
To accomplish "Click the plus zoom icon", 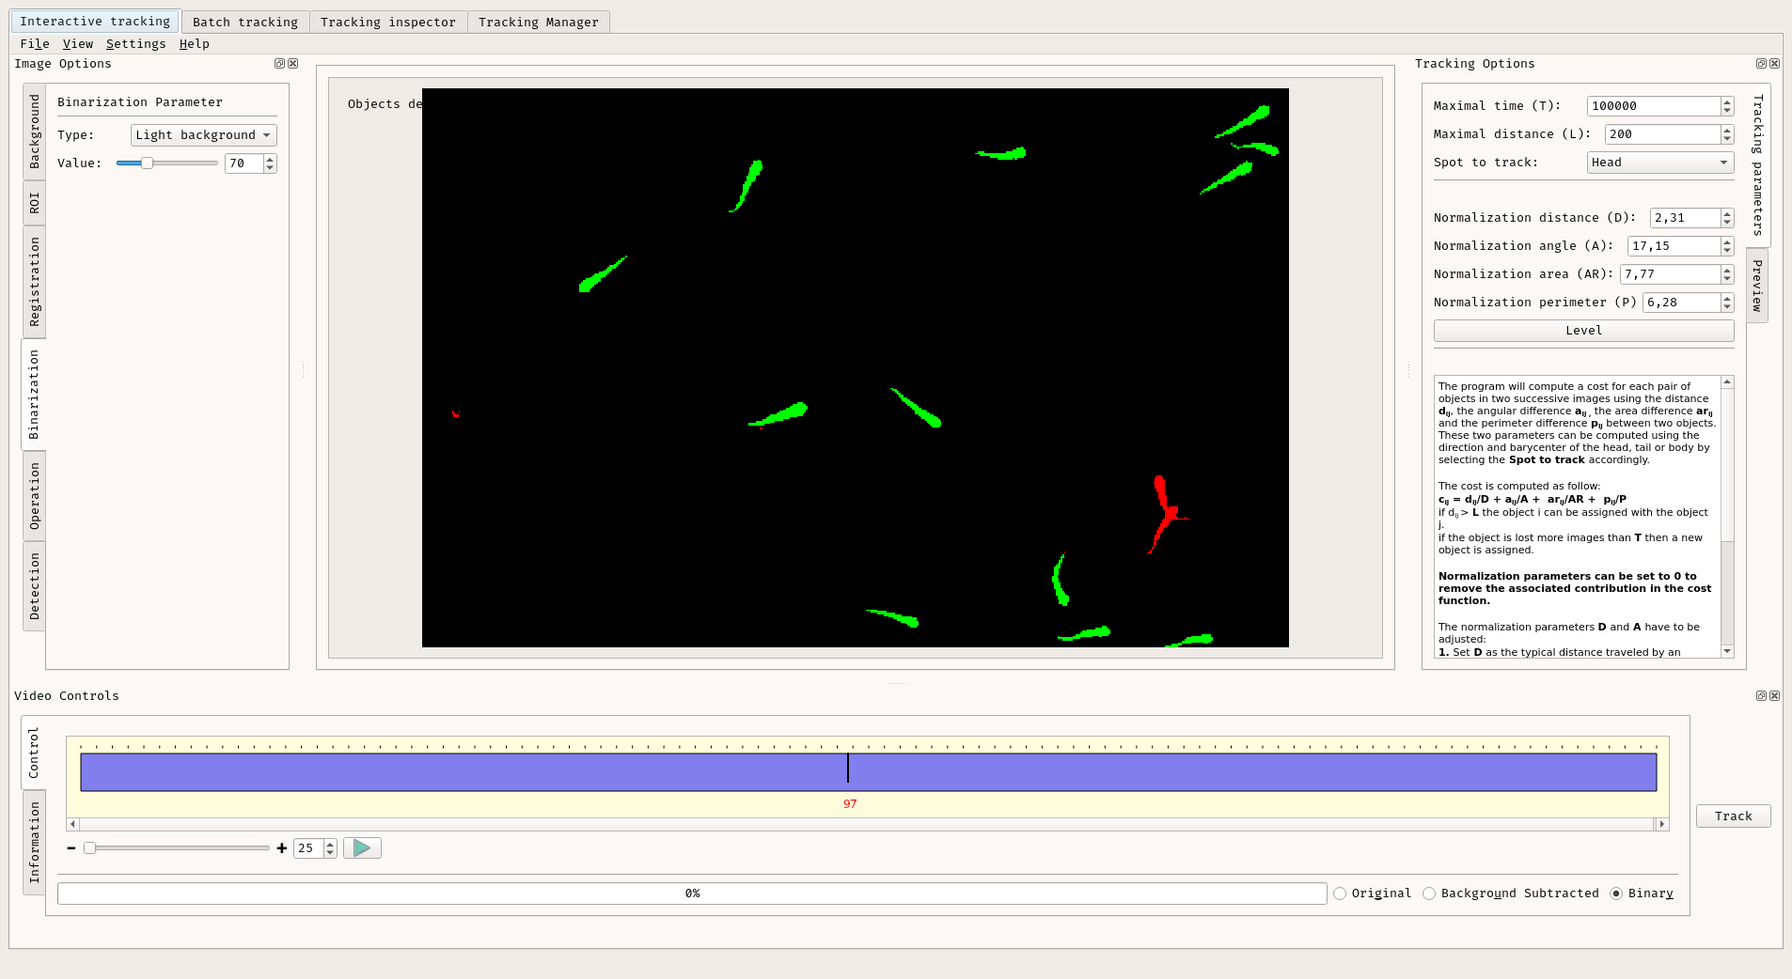I will [281, 848].
